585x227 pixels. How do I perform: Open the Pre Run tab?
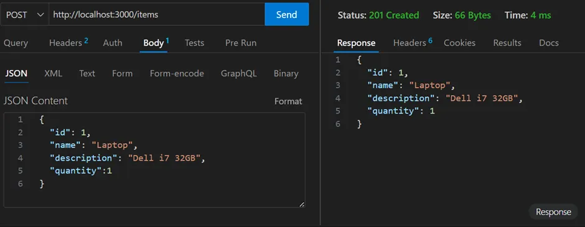point(241,43)
